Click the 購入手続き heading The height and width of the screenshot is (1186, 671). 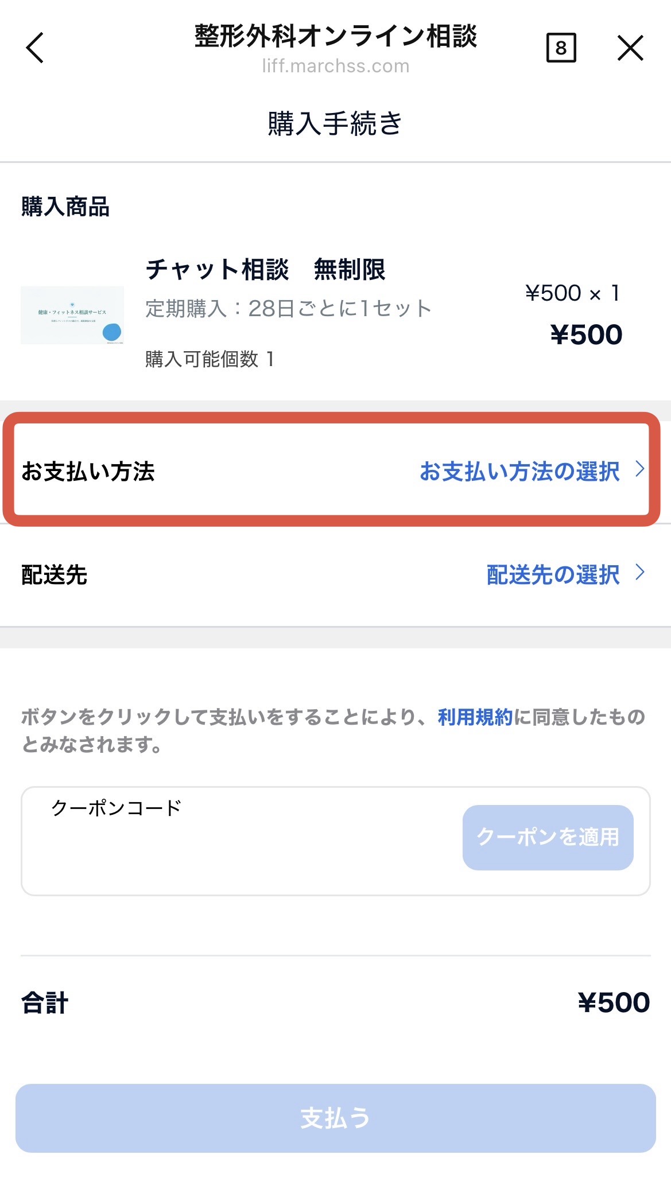tap(335, 123)
